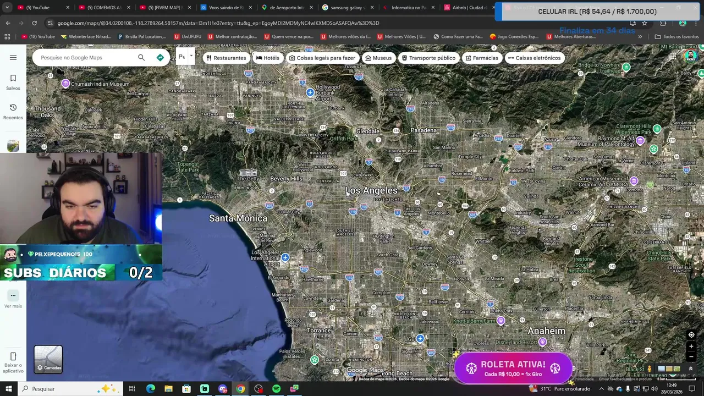
Task: Click the Beverly Hills map label
Action: click(286, 178)
